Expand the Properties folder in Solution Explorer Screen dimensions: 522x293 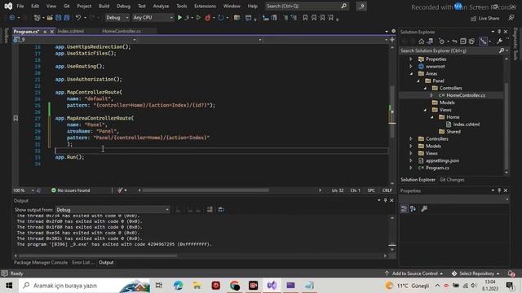[x=411, y=59]
